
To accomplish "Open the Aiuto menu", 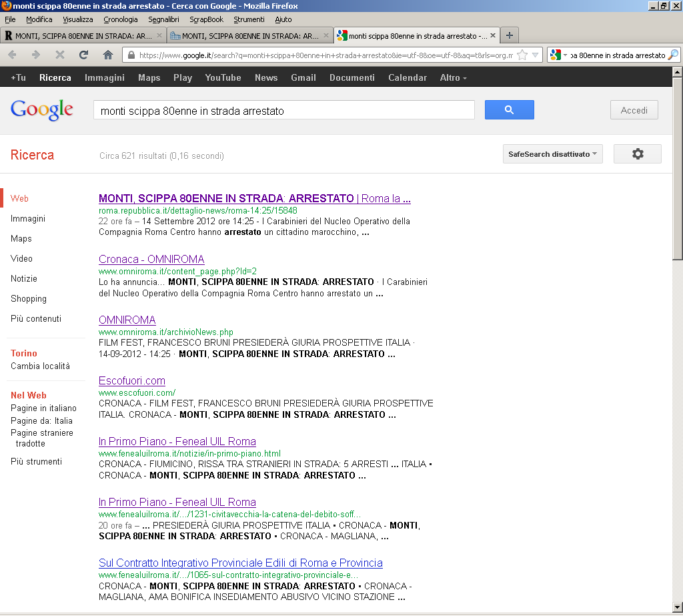I will click(283, 19).
